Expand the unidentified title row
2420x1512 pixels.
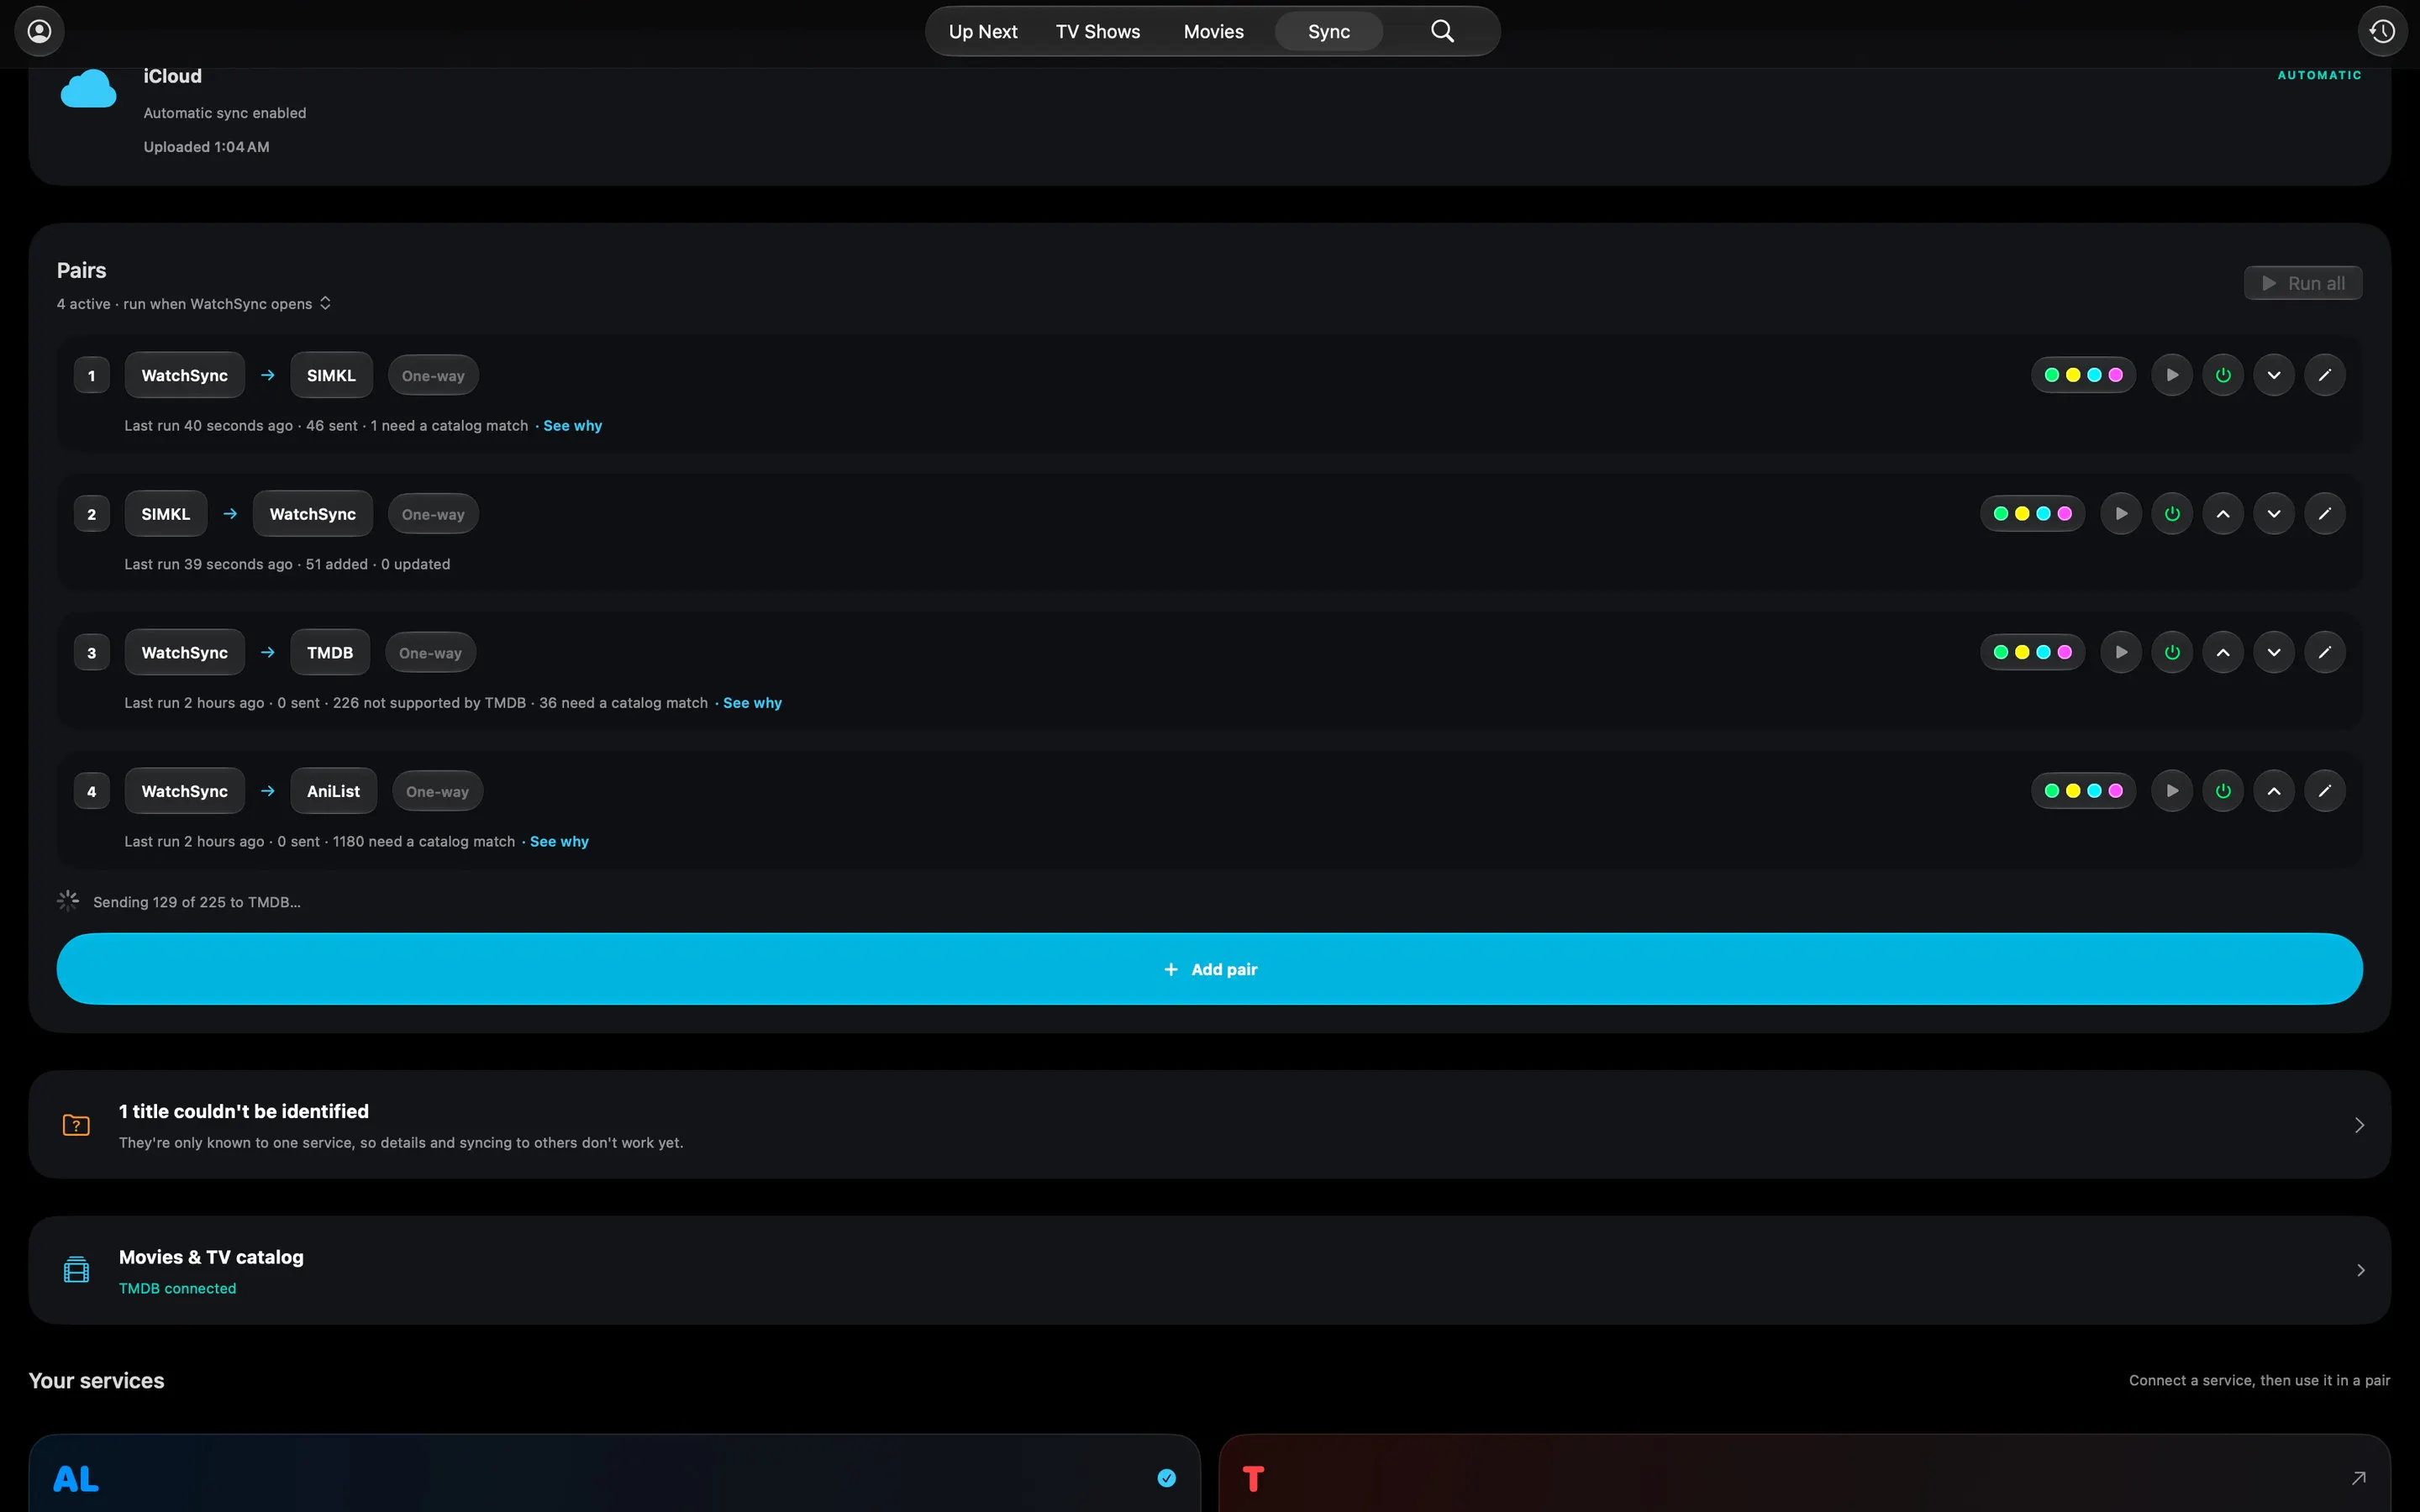1209,1125
